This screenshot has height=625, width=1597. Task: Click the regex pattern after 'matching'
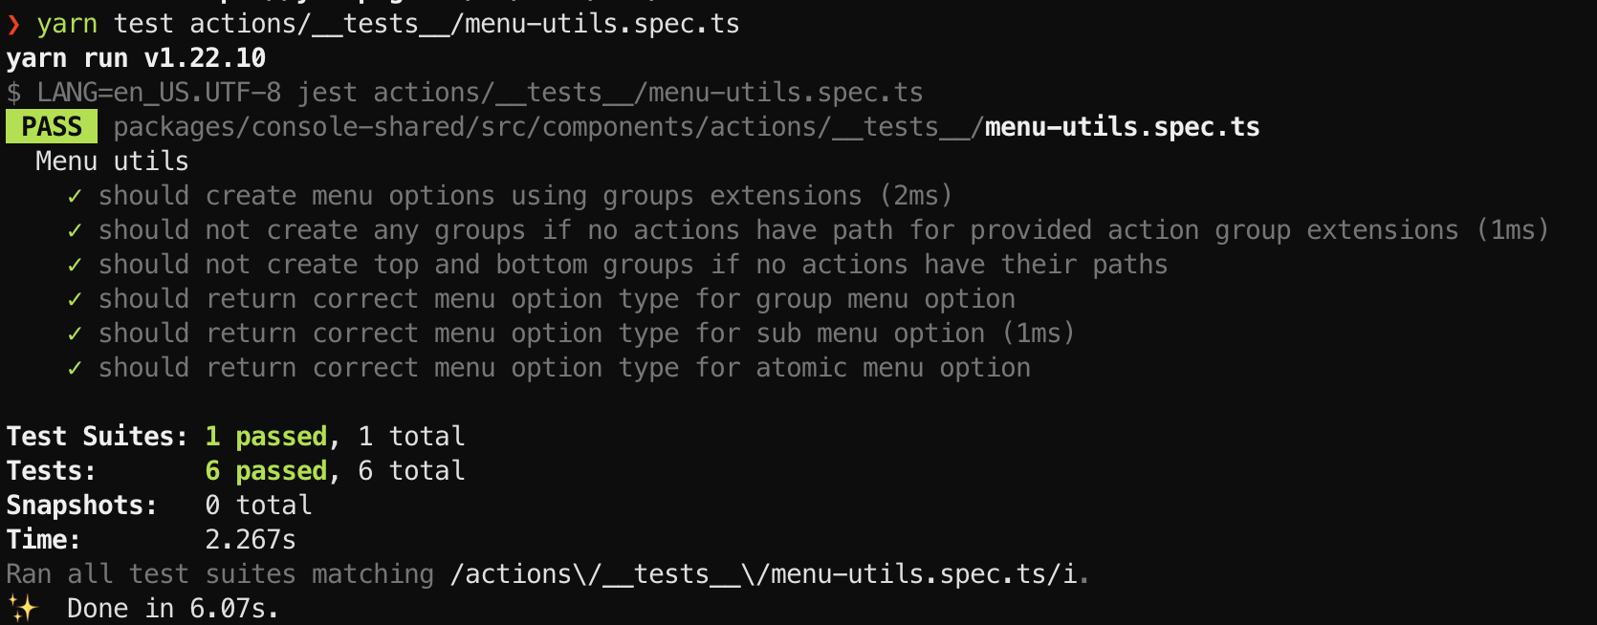coord(763,574)
